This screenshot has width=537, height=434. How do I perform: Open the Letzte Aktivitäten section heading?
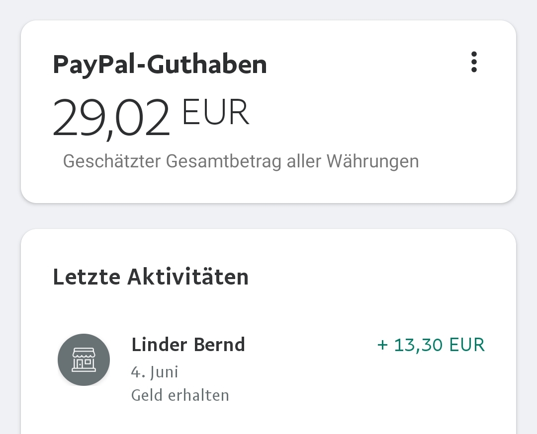tap(150, 276)
